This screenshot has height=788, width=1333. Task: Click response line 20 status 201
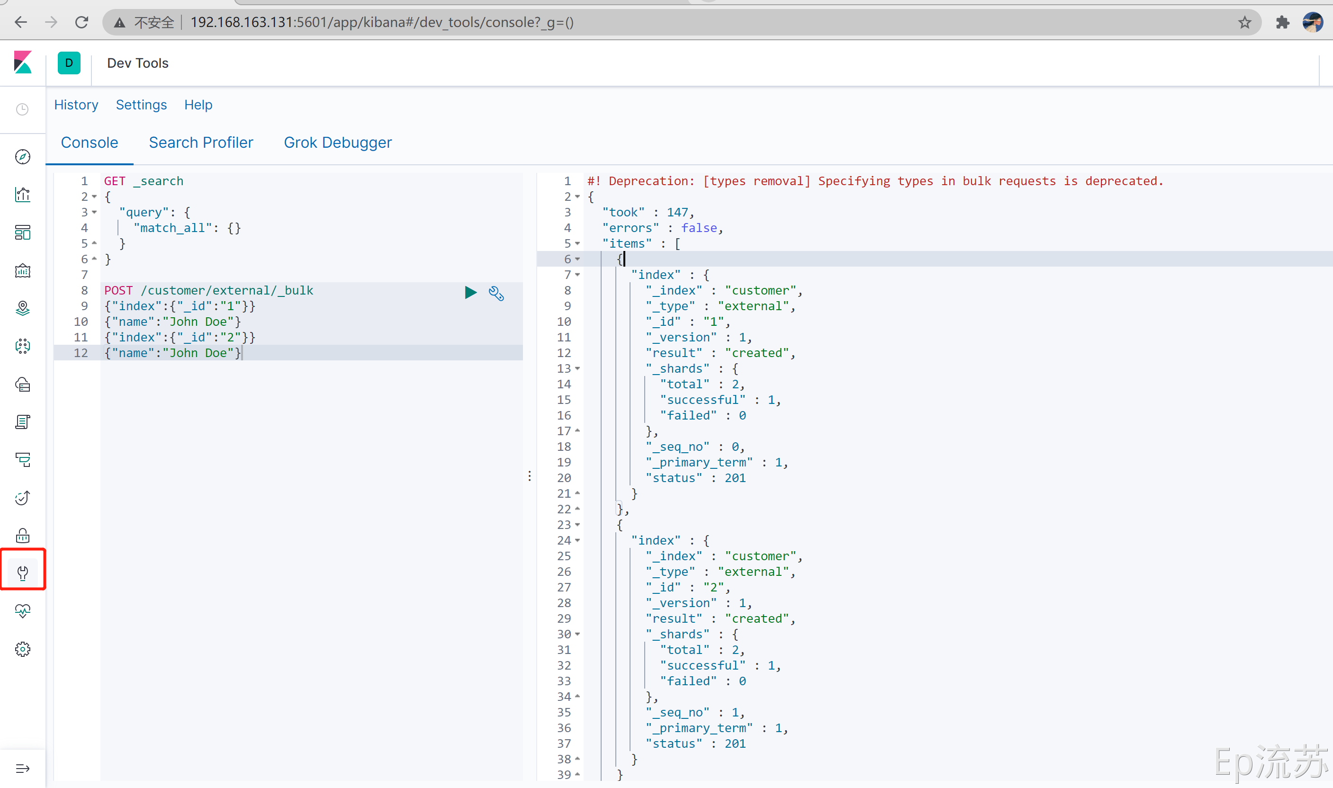coord(695,478)
